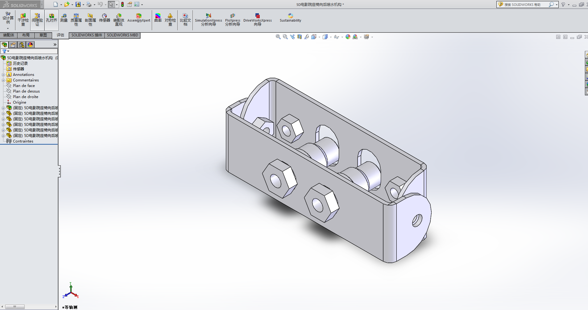
Task: Open DriveWorksXpress wizard
Action: pos(258,20)
